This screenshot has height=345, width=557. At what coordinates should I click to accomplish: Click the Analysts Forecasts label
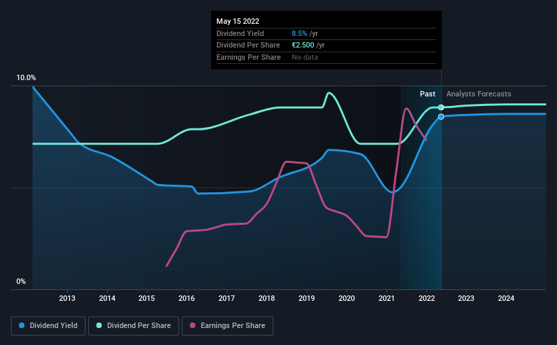pos(478,94)
